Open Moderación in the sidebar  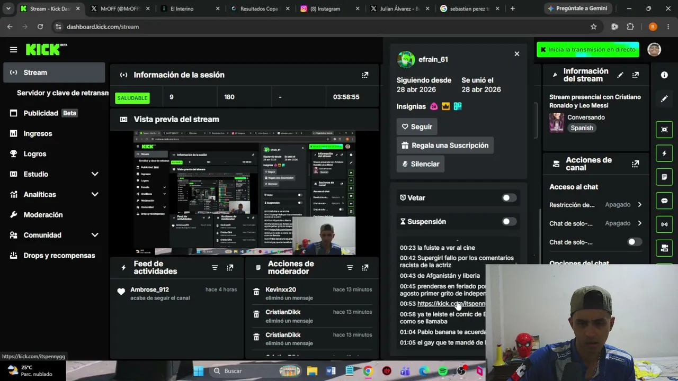pyautogui.click(x=54, y=215)
